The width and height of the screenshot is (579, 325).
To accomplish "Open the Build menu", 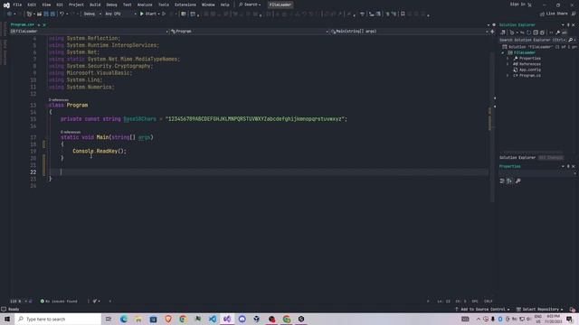I will [95, 5].
